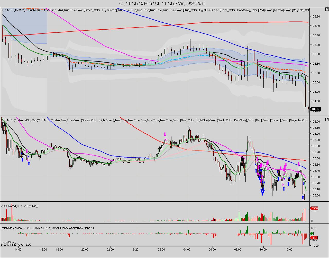Click the red 5300 volume marker
The width and height of the screenshot is (329, 258).
point(315,208)
